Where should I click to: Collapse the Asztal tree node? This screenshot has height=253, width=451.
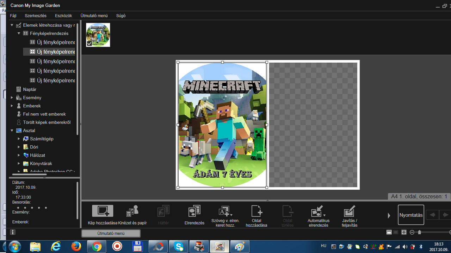tap(12, 131)
